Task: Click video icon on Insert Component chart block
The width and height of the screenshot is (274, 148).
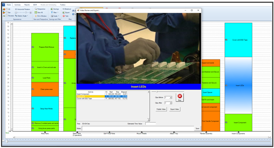Action: (x=226, y=122)
